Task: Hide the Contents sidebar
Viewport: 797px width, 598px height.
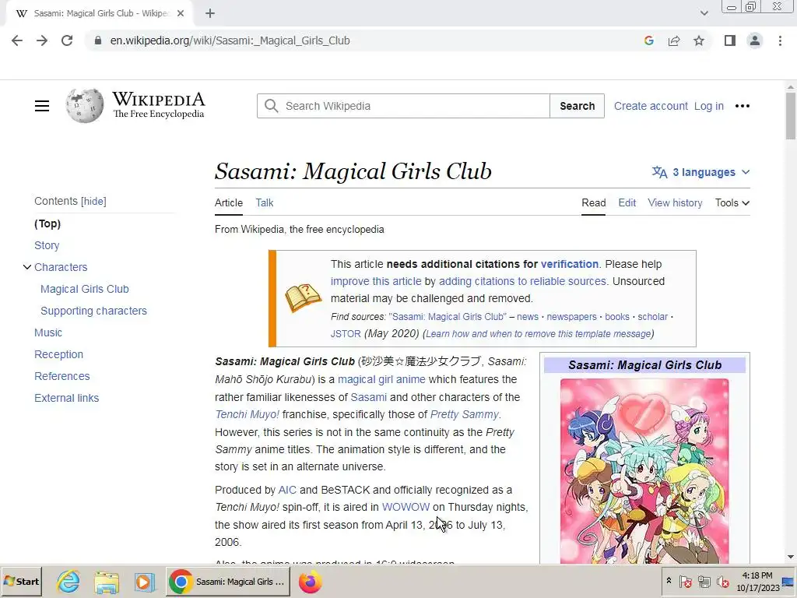Action: pyautogui.click(x=94, y=202)
